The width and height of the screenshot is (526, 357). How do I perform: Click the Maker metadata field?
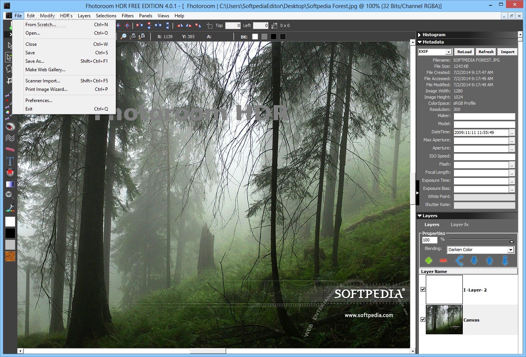click(x=484, y=116)
